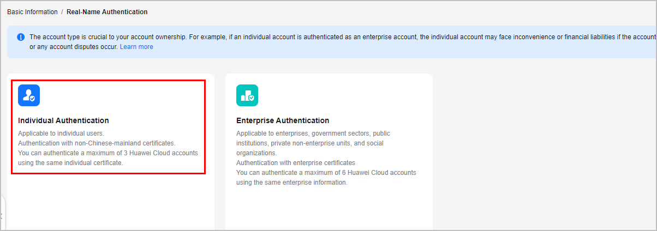This screenshot has width=657, height=231.
Task: Expand the sidebar using the left-edge collapse handle
Action: pos(2,215)
